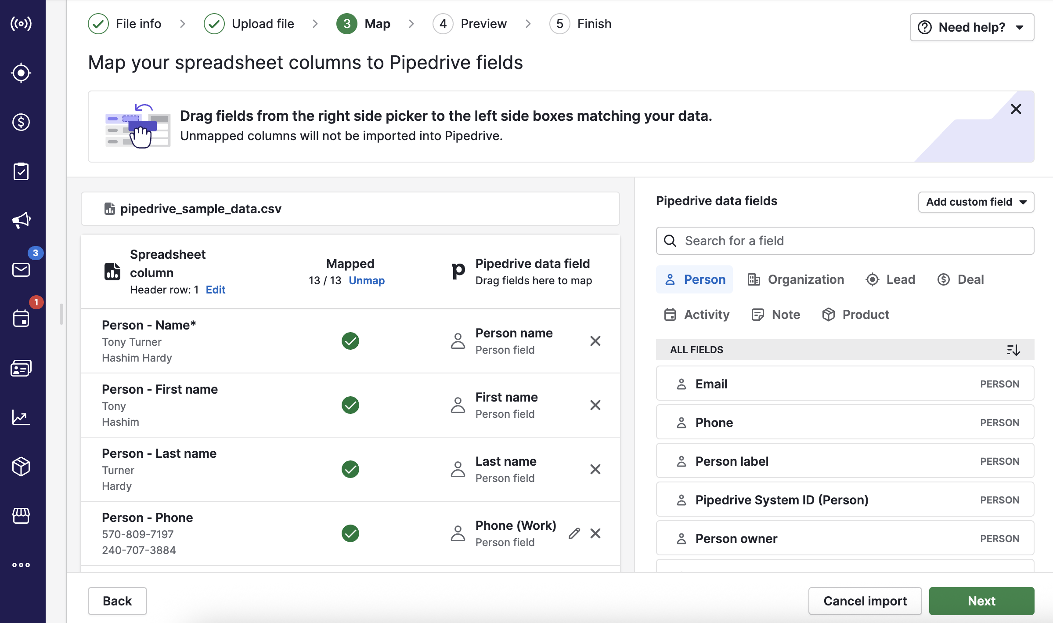Focus the Search for a field input

point(845,241)
